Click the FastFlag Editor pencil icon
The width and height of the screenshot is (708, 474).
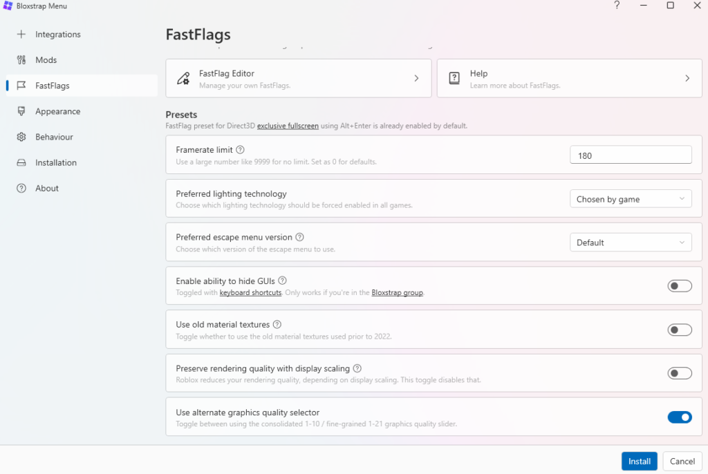(x=183, y=78)
